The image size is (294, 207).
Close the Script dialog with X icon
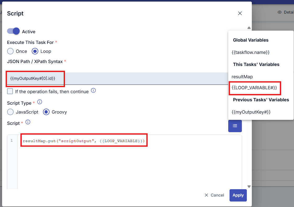[240, 13]
